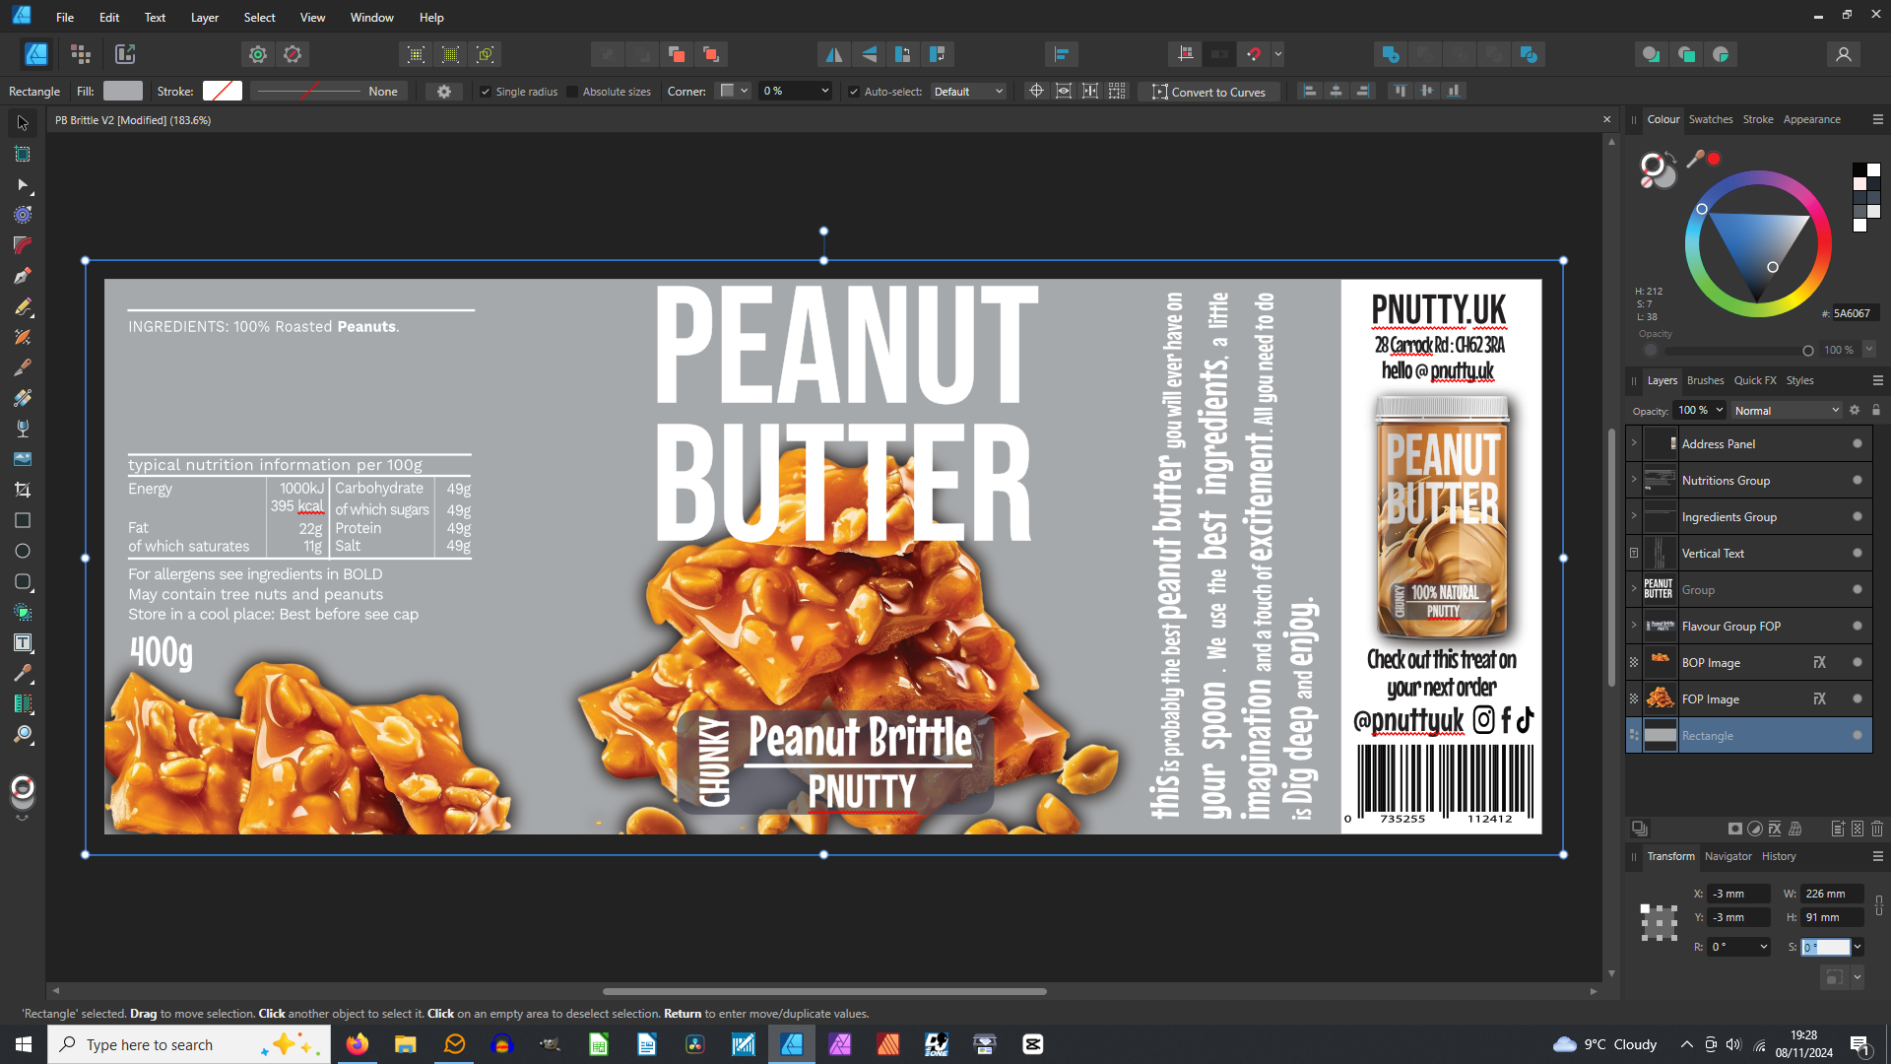Click the Flip Horizontal toolbar icon
Viewport: 1891px width, 1064px height.
pyautogui.click(x=834, y=54)
